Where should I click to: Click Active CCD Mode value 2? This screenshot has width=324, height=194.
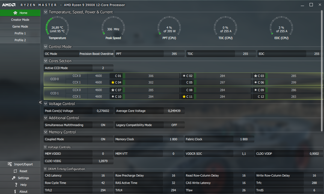[x=103, y=68]
